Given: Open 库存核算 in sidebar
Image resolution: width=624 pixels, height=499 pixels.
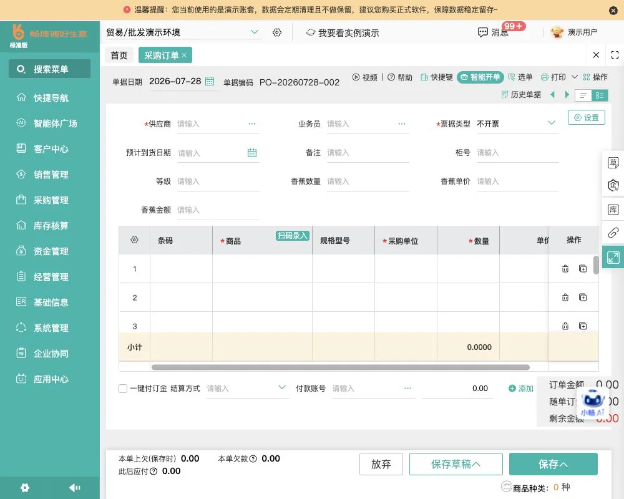Looking at the screenshot, I should [x=50, y=226].
